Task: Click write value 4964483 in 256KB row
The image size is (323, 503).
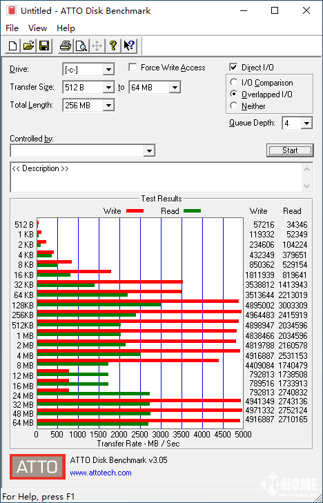Action: coord(260,315)
